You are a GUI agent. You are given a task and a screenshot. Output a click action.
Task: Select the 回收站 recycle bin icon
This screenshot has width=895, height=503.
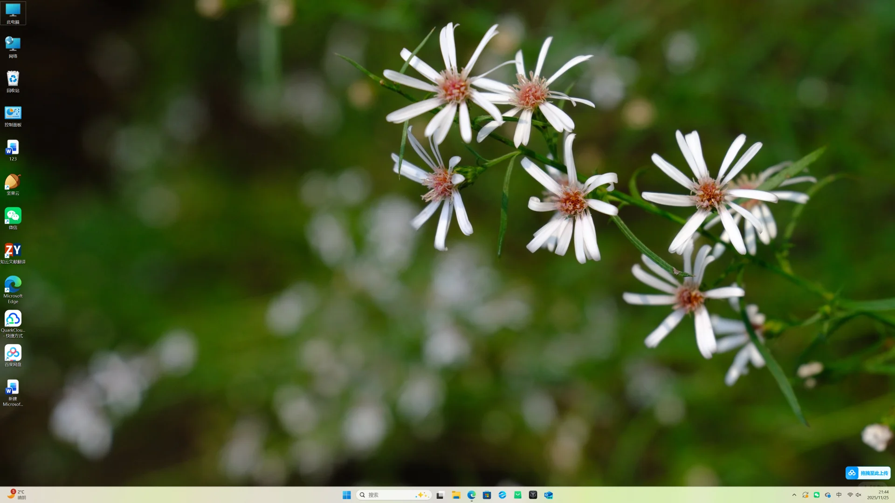coord(13,82)
